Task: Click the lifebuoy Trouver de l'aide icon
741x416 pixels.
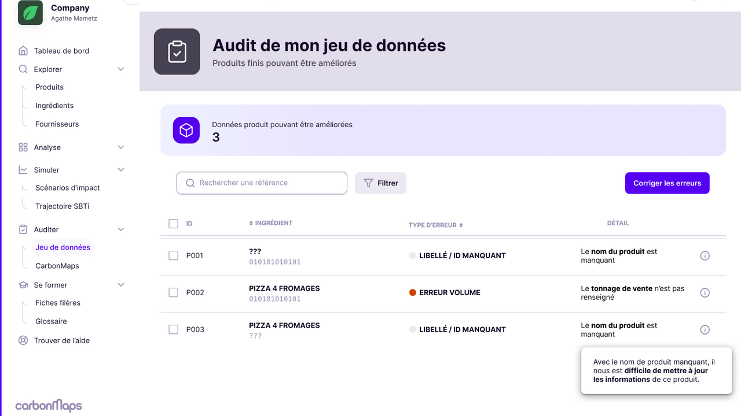Action: [x=23, y=340]
